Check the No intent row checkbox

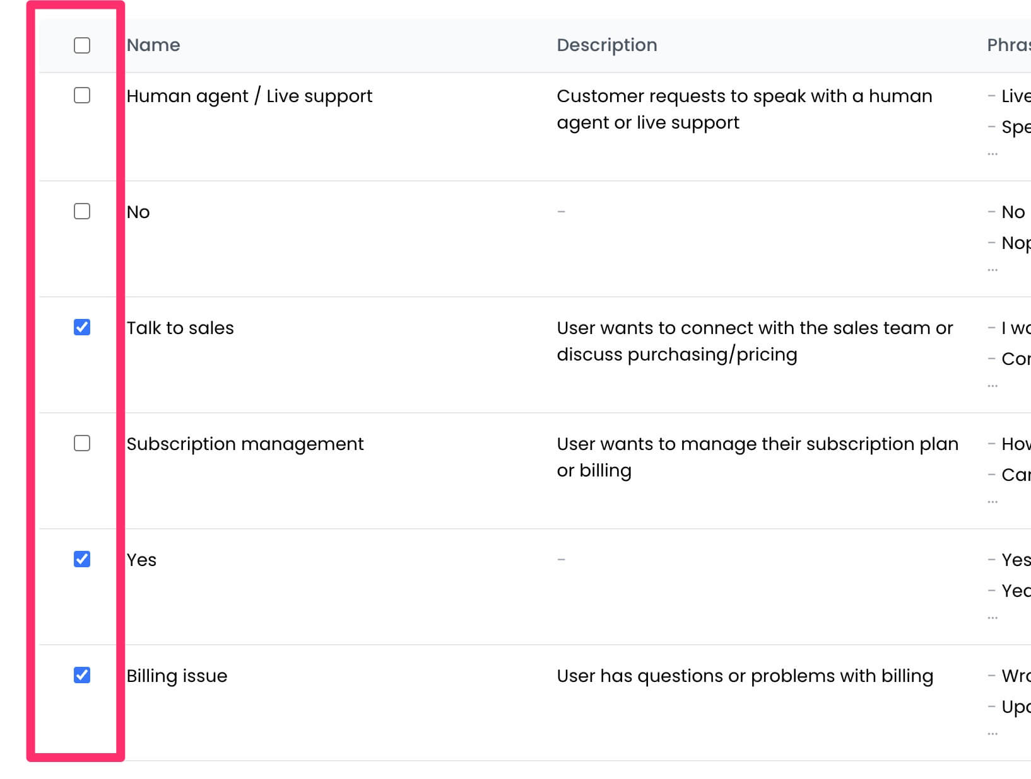(x=82, y=211)
